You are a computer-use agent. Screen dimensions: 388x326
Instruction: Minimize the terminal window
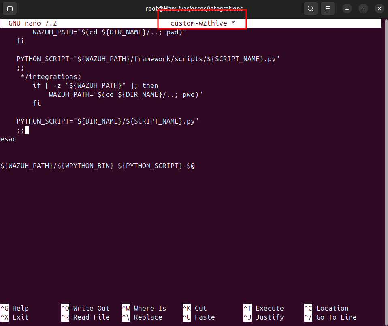tap(347, 9)
